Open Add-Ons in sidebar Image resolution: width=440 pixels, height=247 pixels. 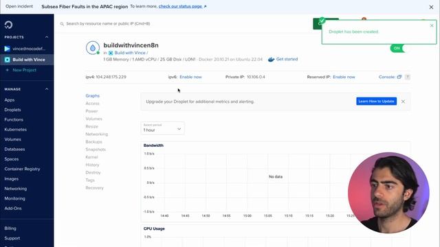[x=13, y=209]
